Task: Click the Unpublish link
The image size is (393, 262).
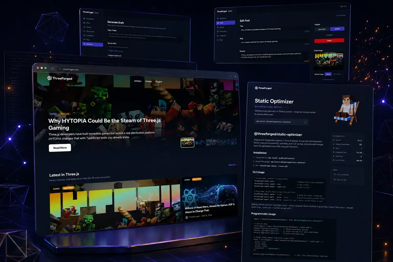Action: [x=329, y=35]
